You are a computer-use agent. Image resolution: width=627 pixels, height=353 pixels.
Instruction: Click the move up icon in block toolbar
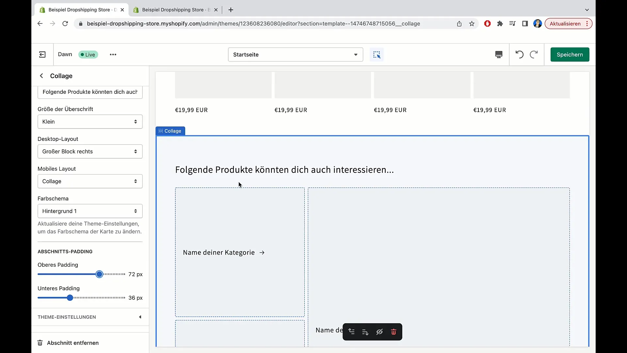[351, 331]
